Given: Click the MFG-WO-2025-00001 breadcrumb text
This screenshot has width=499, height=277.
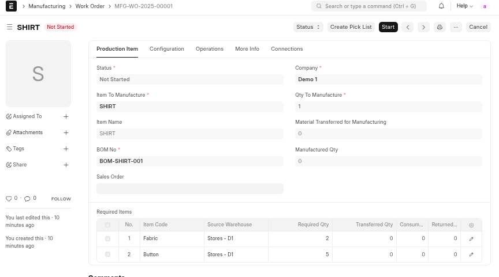Looking at the screenshot, I should [144, 6].
